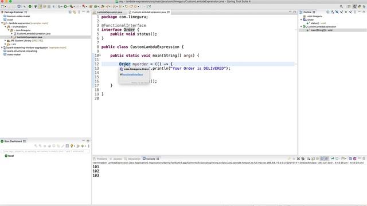This screenshot has width=367, height=206.
Task: Collapse com.limeguru package node
Action: pos(9,30)
